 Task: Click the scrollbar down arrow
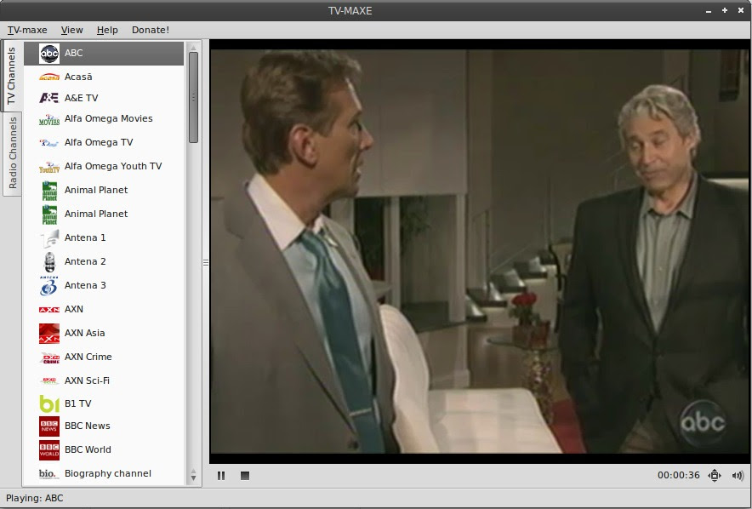coord(193,478)
